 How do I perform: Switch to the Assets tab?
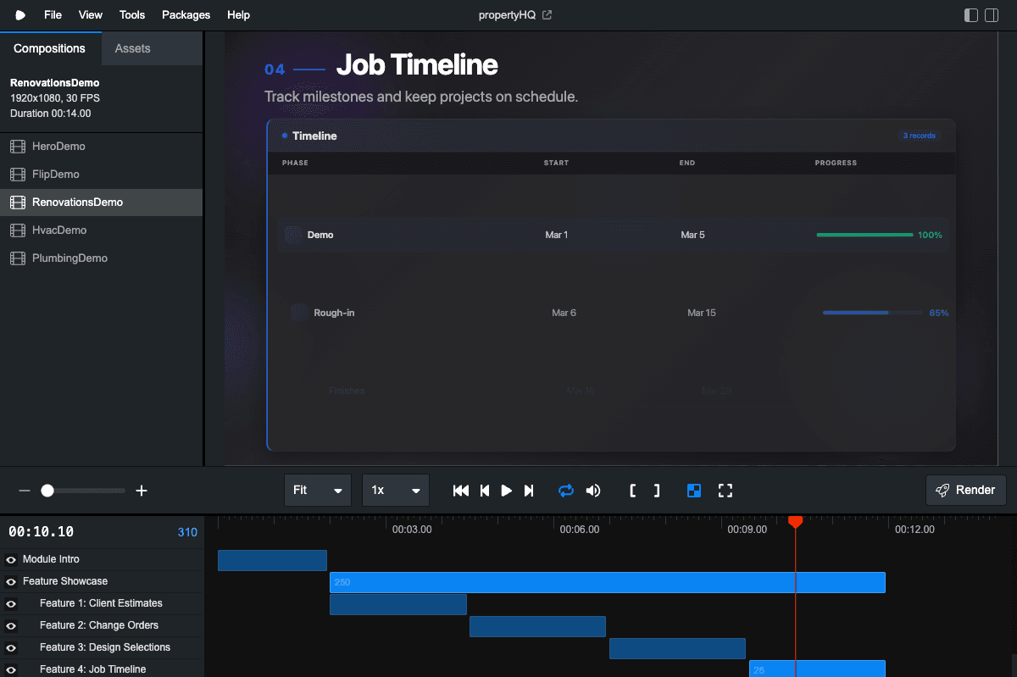pos(132,48)
